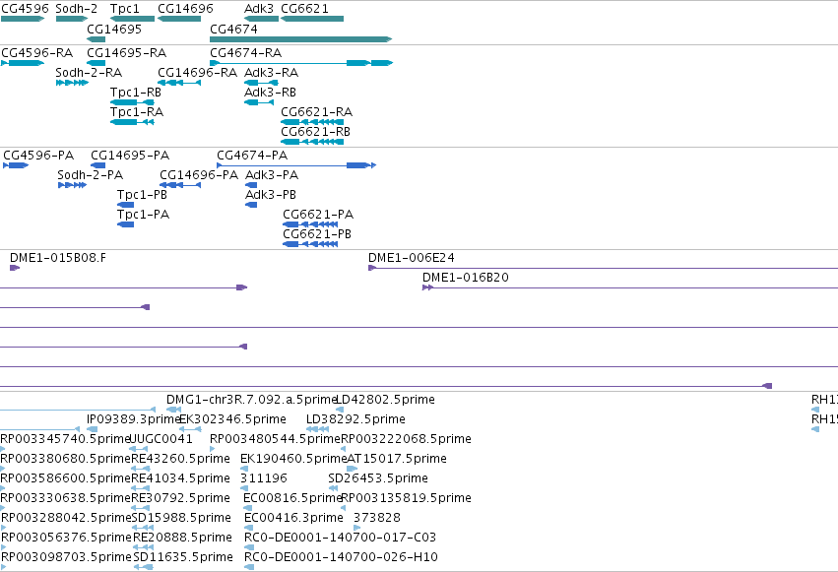Click the RC0-DE0001-140700-017-C03 EST label
838x572 pixels.
[x=340, y=538]
